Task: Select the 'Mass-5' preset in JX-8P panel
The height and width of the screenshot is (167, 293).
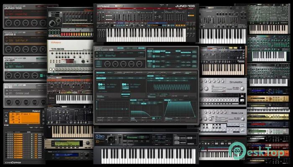Action: tap(19, 66)
